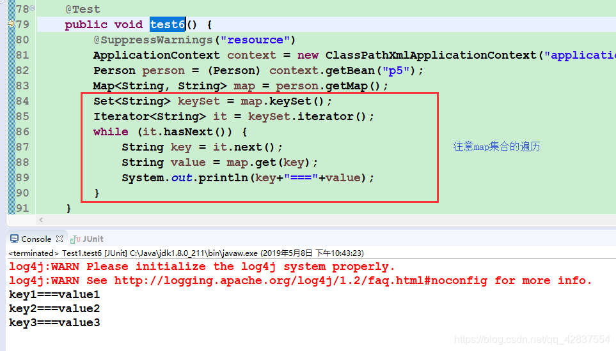
Task: Close the Console view tab
Action: pos(59,239)
